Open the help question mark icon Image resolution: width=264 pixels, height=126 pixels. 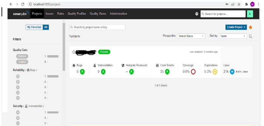pos(197,14)
